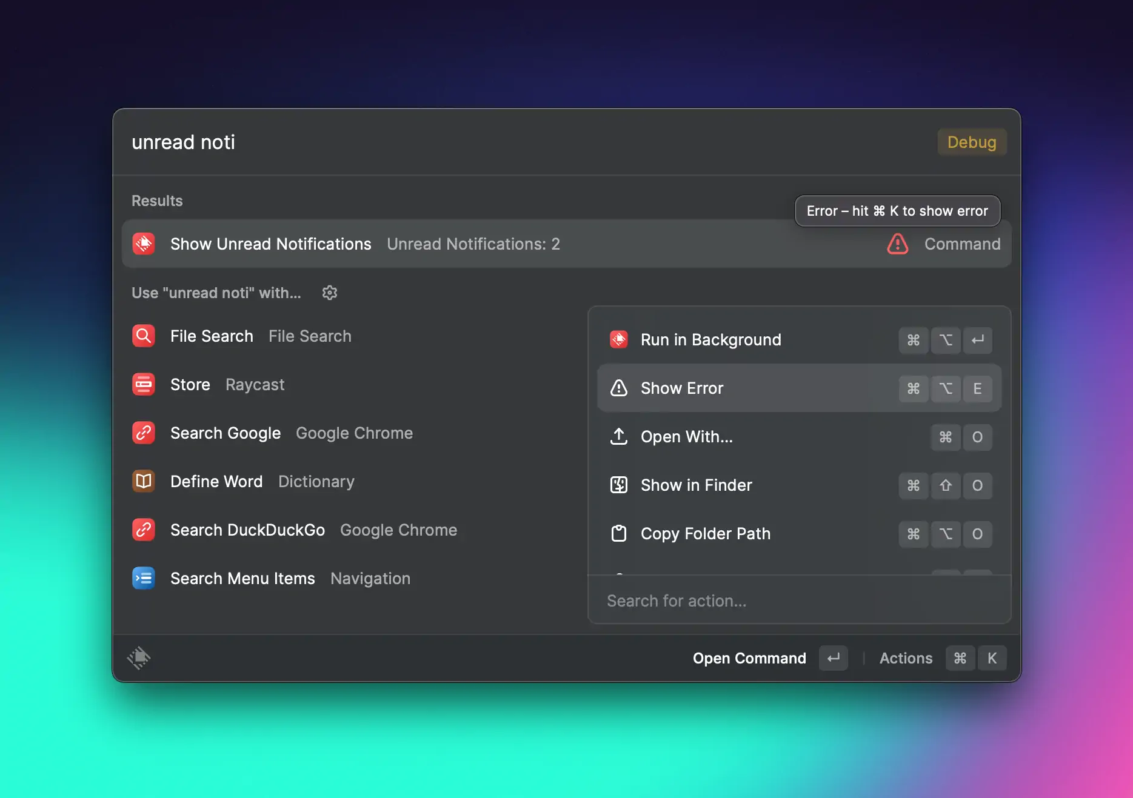
Task: Toggle the Actions panel button
Action: click(x=906, y=658)
